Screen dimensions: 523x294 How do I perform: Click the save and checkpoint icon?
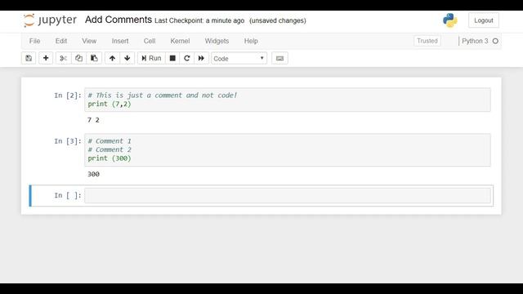pyautogui.click(x=29, y=58)
